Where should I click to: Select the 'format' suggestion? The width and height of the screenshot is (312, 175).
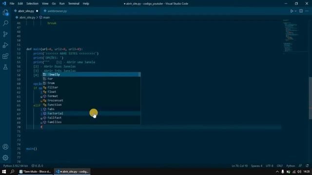coord(92,96)
